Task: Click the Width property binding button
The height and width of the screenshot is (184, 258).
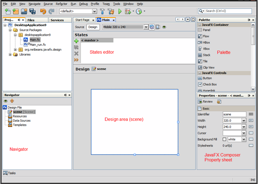Action: (x=251, y=120)
